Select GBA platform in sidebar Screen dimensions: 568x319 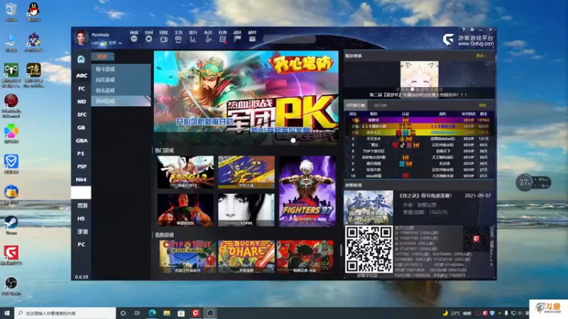[82, 140]
